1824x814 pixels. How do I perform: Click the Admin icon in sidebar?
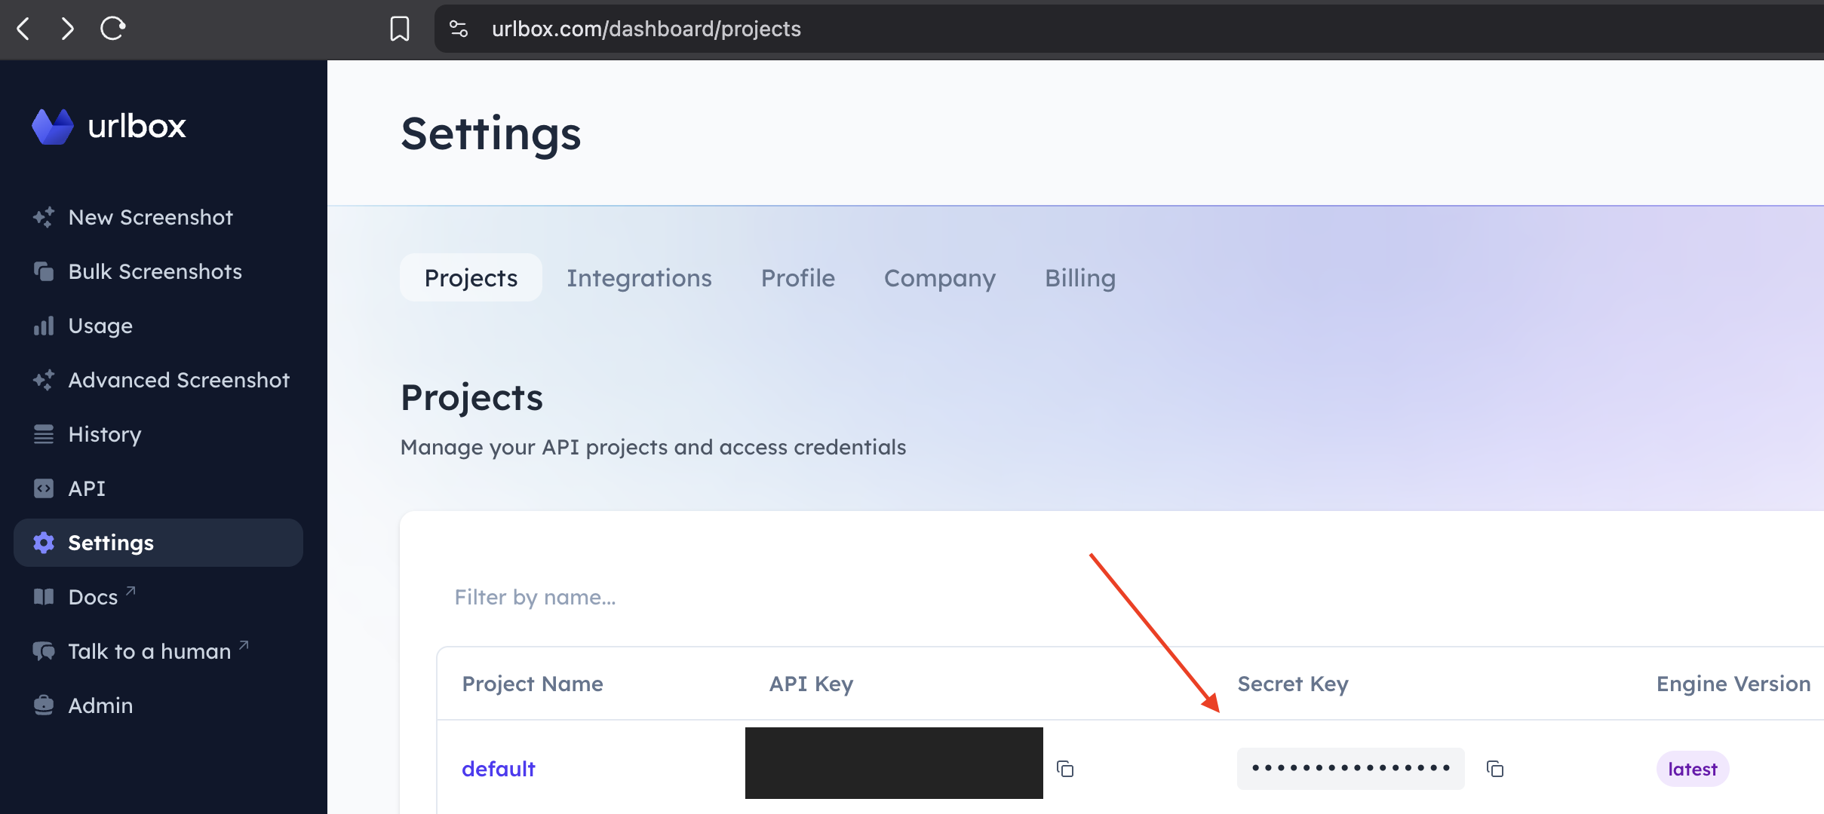point(44,705)
